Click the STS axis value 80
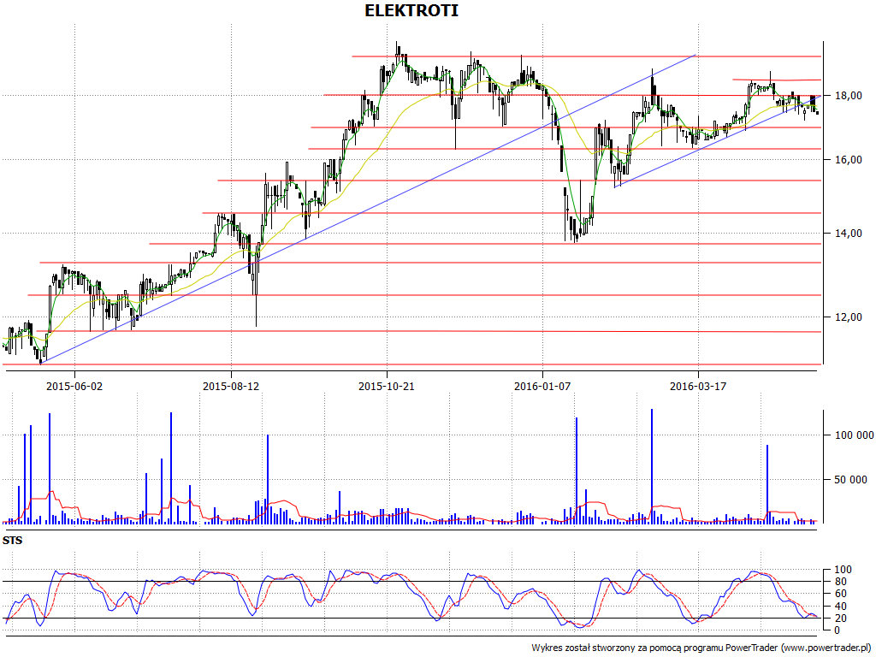 [840, 582]
